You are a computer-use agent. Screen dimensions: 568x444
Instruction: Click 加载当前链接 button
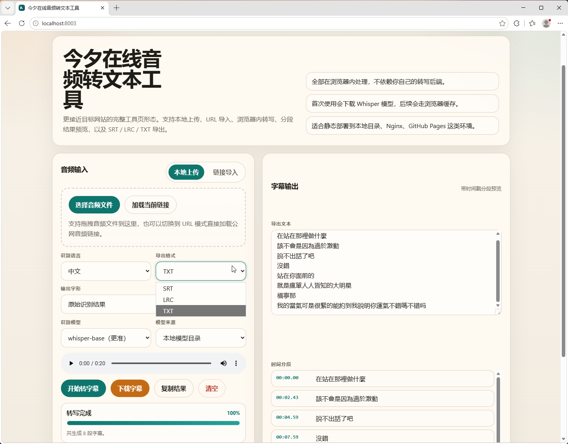coord(151,205)
